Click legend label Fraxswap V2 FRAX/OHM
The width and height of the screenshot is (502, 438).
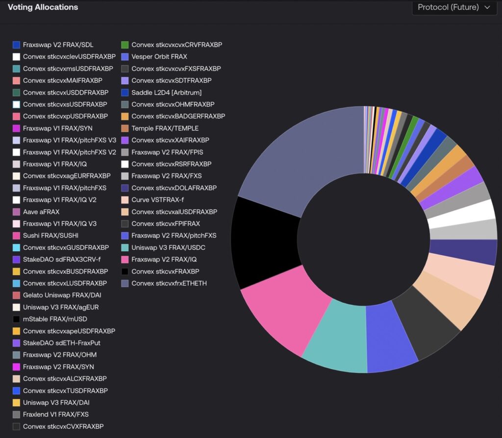60,355
